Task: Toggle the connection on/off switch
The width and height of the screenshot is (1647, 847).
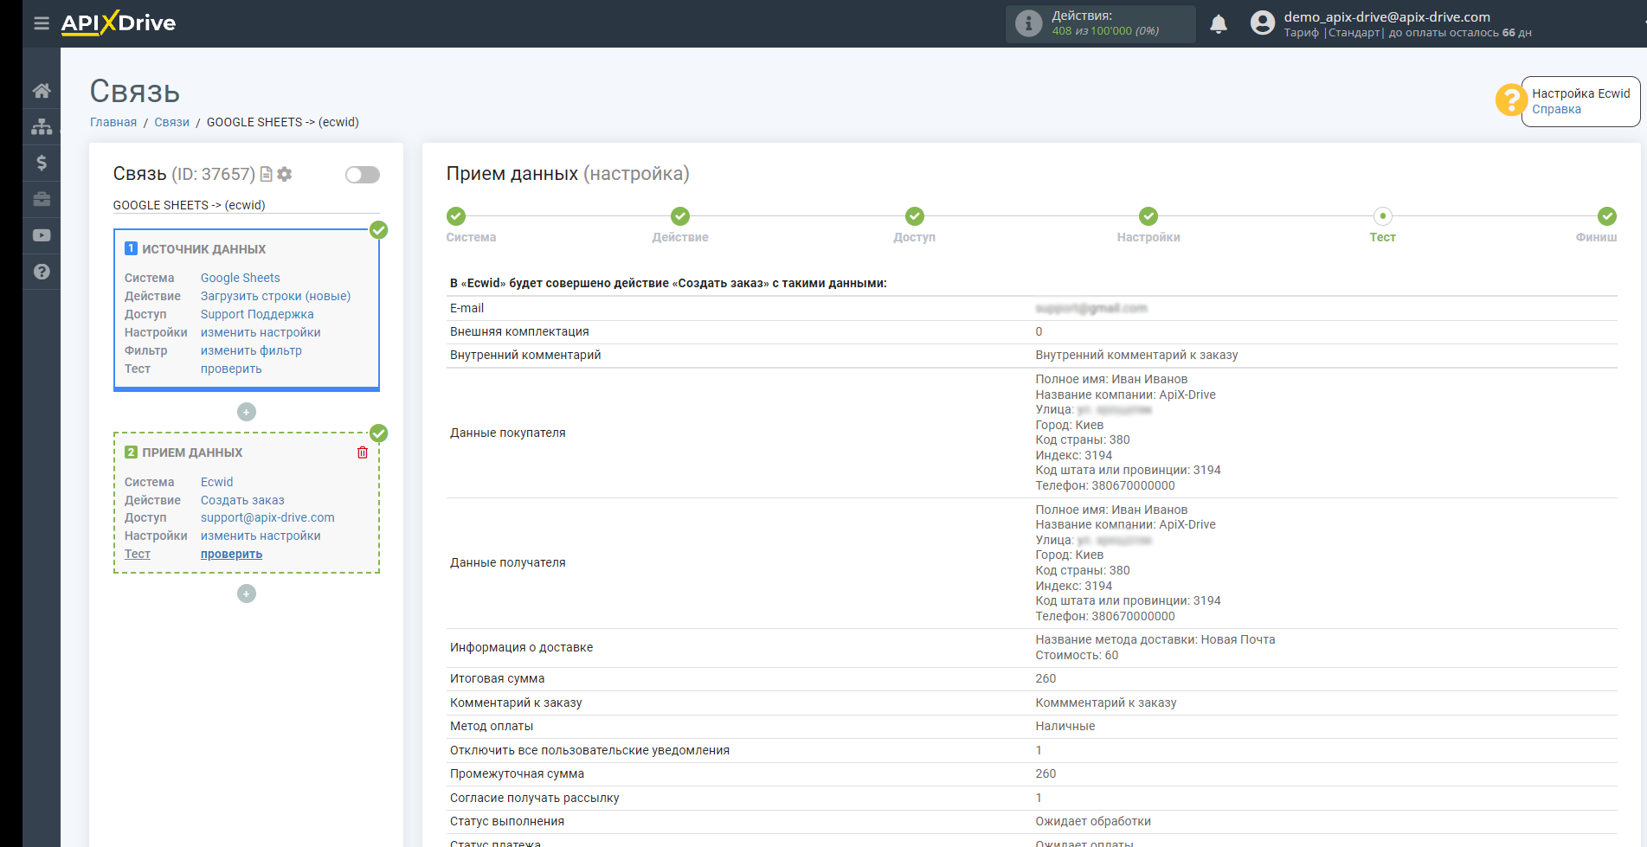Action: [363, 175]
